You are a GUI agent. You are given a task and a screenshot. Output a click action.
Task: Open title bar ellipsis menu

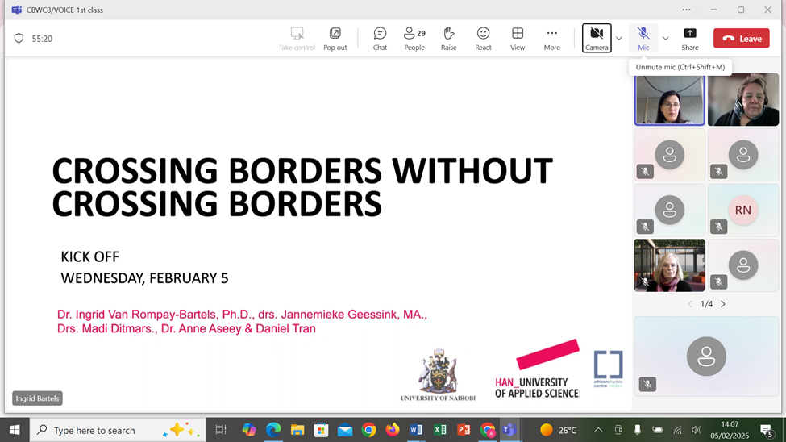click(x=686, y=10)
